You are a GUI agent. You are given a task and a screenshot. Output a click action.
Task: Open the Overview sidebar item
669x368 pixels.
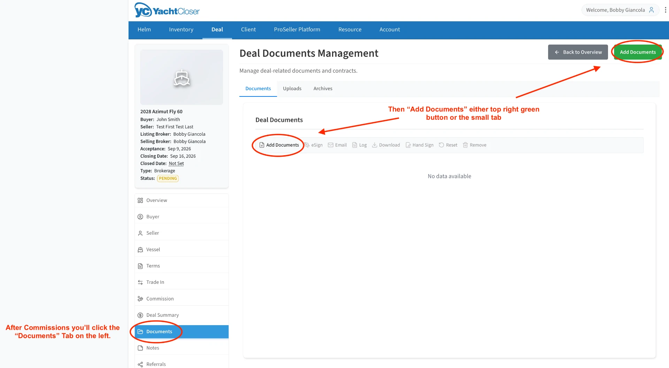182,201
